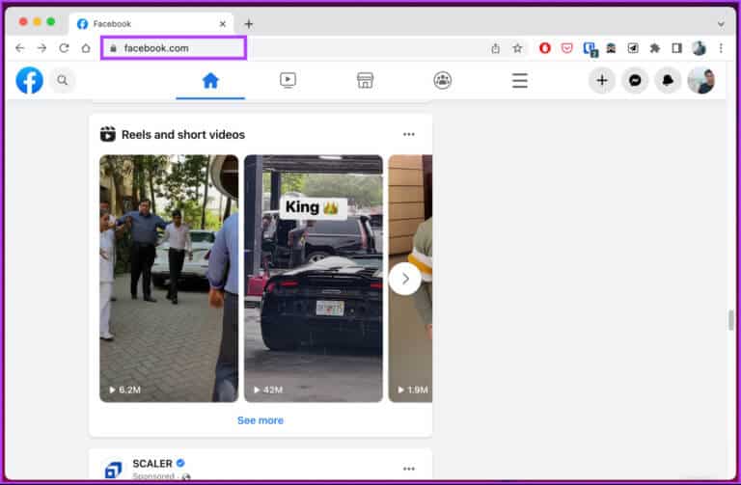The width and height of the screenshot is (741, 485).
Task: Open the SCALER sponsored post options
Action: point(409,469)
